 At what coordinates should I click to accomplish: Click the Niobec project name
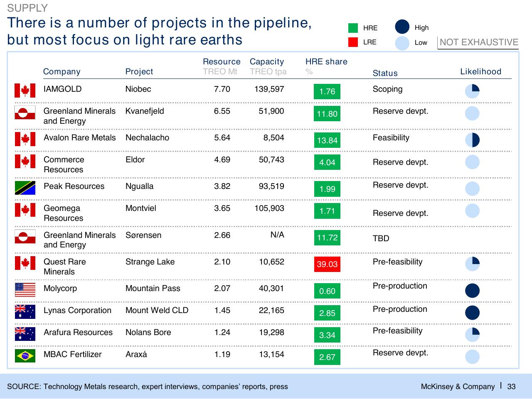138,89
